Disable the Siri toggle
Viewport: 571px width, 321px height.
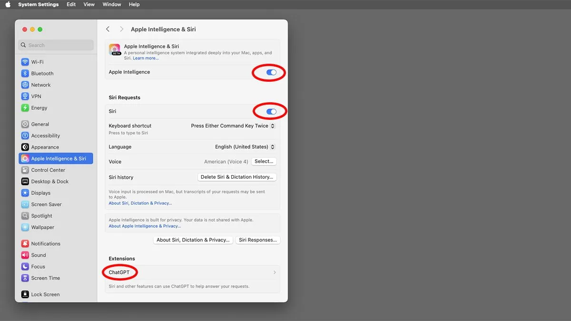[270, 111]
